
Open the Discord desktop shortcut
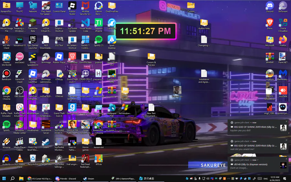click(x=270, y=7)
